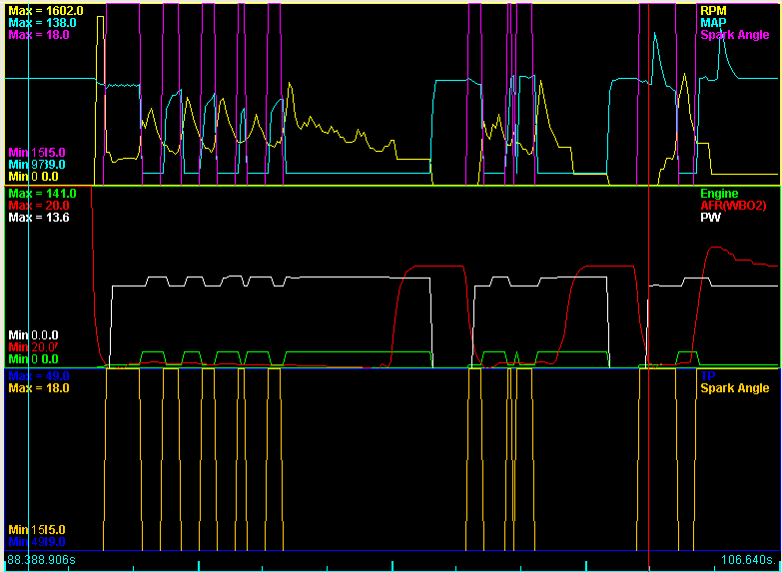Viewport: 782px width, 572px height.
Task: Click the start time label at bottom left
Action: [40, 560]
